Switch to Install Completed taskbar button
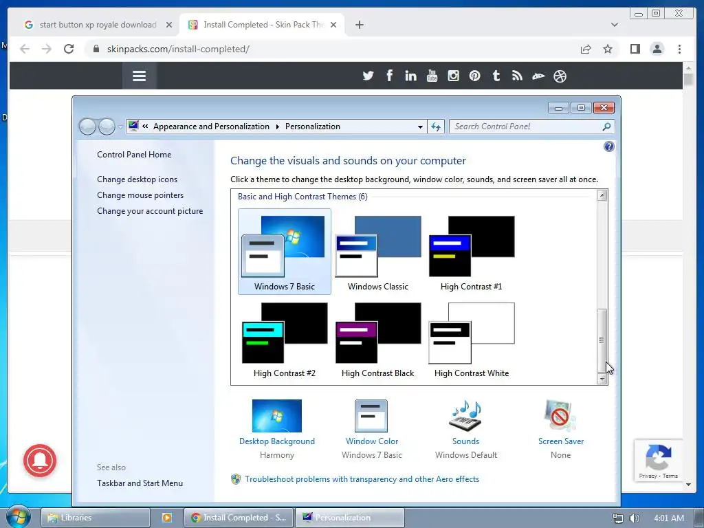 click(x=239, y=518)
